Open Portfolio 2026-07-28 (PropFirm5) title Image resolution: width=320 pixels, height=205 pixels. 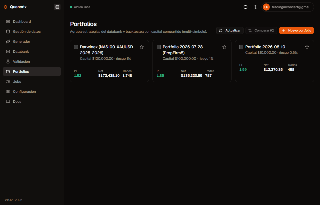[183, 50]
